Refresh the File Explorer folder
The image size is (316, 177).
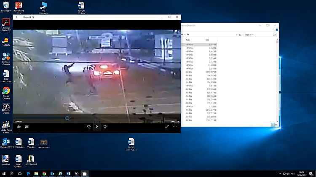(x=240, y=35)
